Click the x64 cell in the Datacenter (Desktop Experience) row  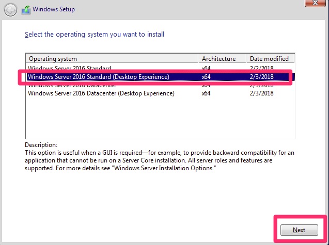(x=206, y=93)
